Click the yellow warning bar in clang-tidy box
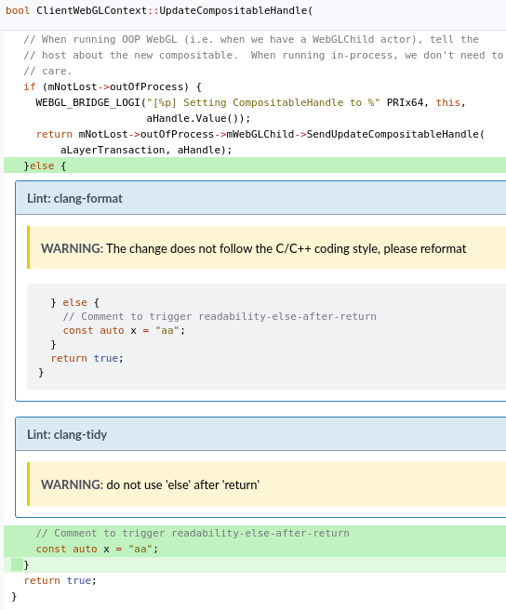This screenshot has height=610, width=506. click(266, 484)
